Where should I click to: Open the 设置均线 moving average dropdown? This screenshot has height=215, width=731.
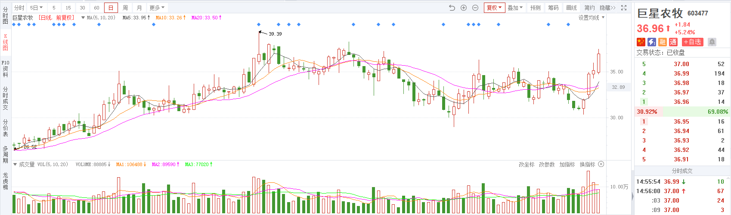tap(591, 18)
